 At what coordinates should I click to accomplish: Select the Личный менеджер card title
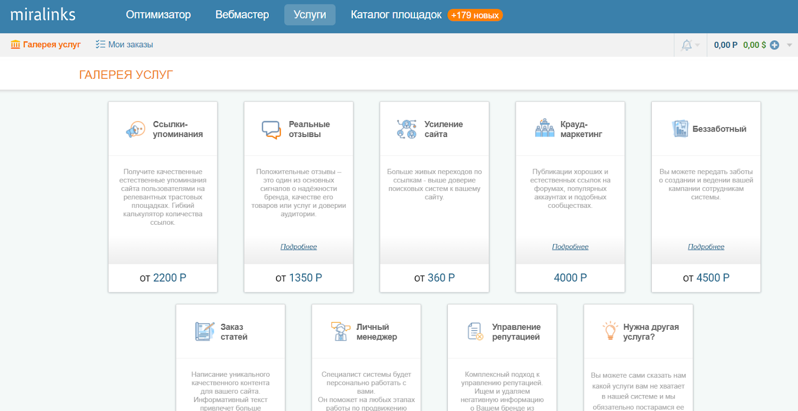click(x=377, y=332)
